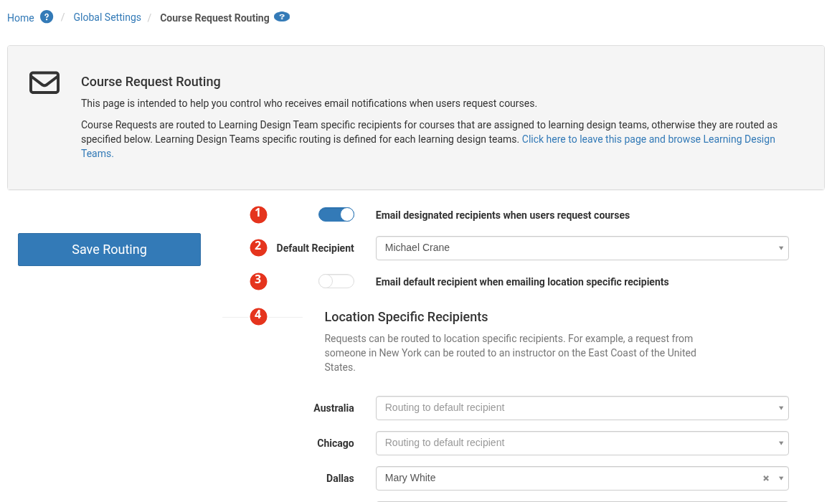Disable emailing designated recipients on course requests
Screen dimensions: 832x502
tap(336, 214)
